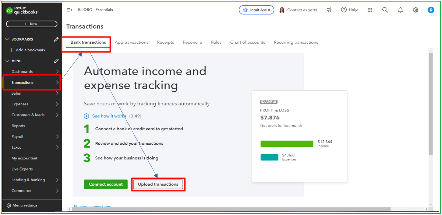This screenshot has height=215, width=442.
Task: Click the hamburger menu icon
Action: click(70, 10)
